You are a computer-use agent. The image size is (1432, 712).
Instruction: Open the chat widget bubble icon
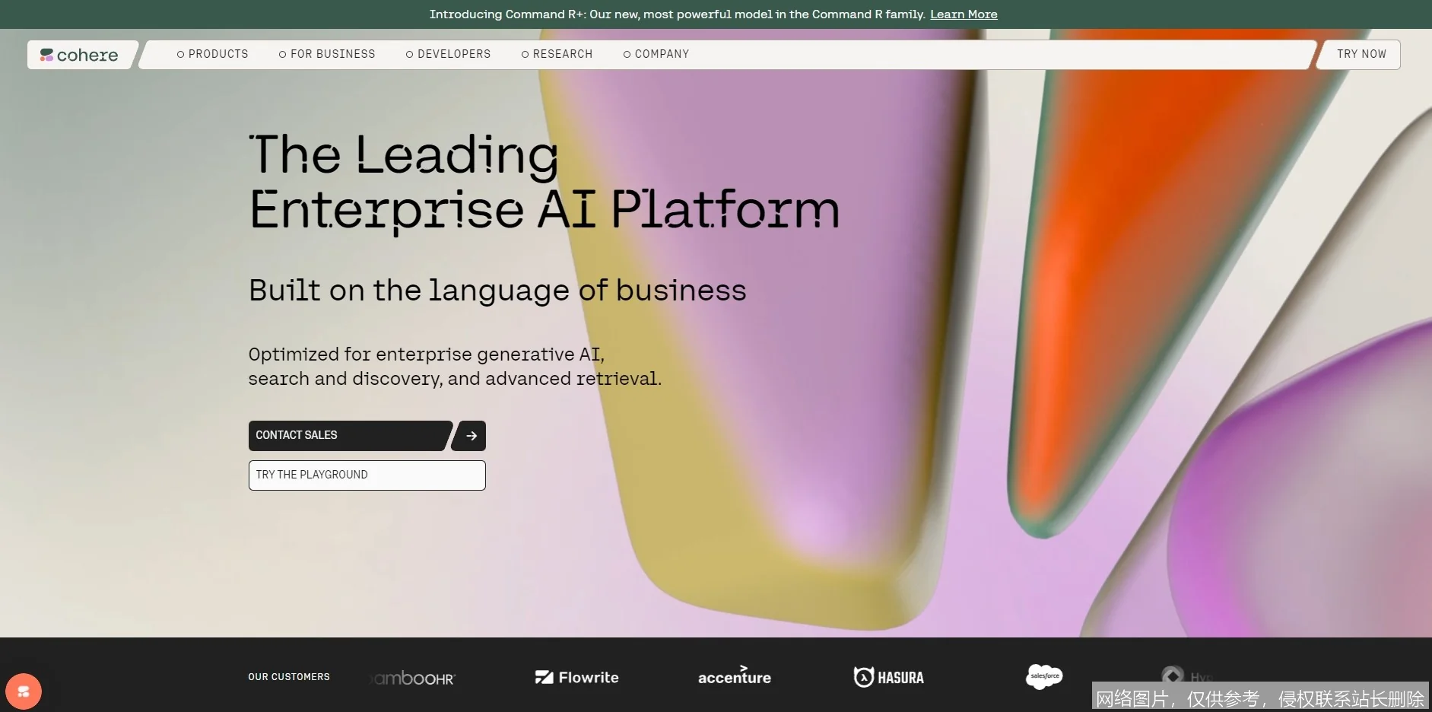pos(24,691)
